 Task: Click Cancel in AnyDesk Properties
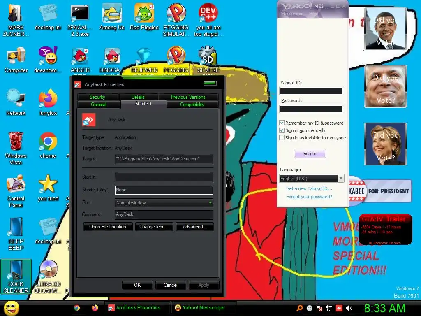coord(171,285)
